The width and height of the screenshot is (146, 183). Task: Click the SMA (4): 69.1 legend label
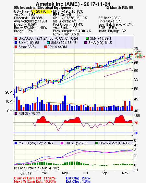click(101, 38)
